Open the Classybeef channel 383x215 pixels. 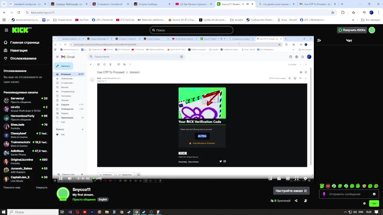(25, 135)
